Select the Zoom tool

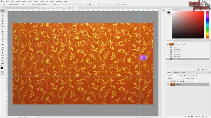coord(3,61)
